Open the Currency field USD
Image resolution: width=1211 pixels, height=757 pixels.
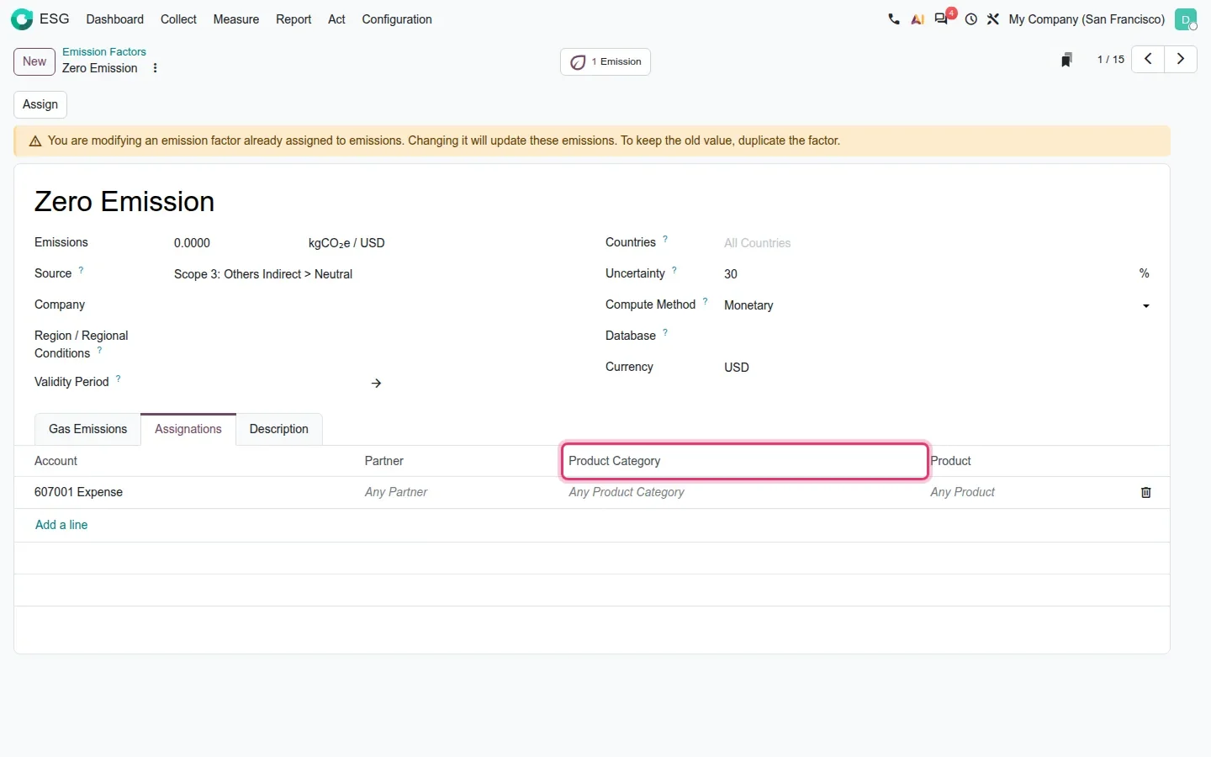pyautogui.click(x=936, y=368)
